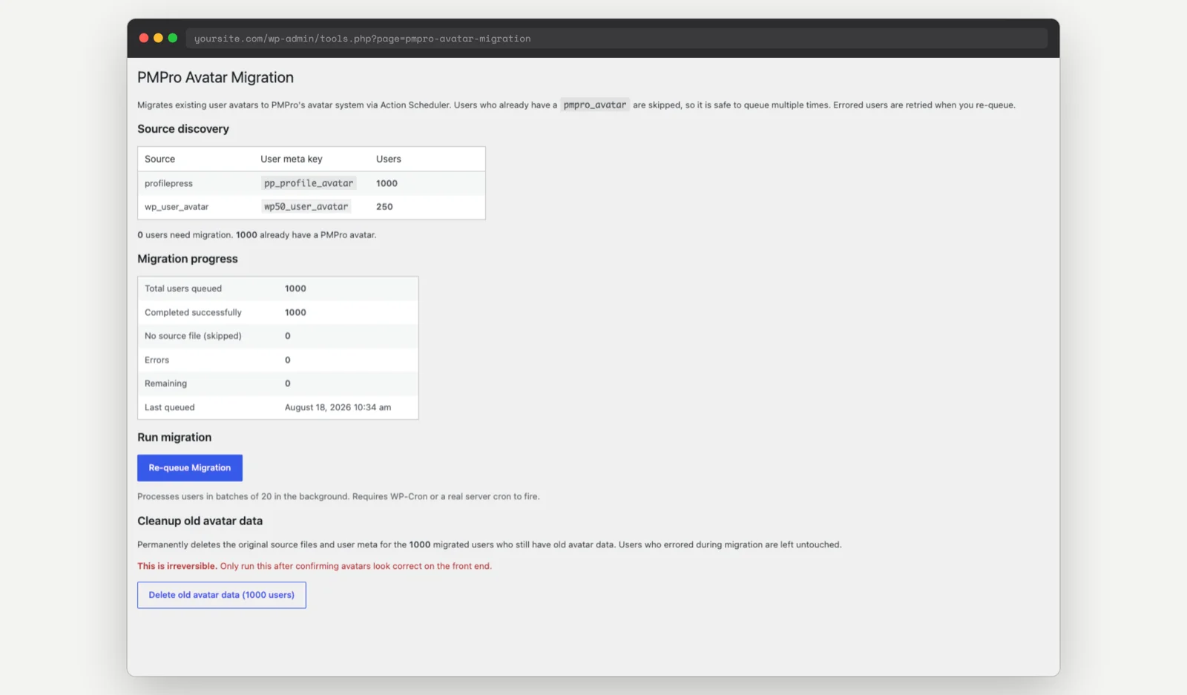Click the Errors value 0
The height and width of the screenshot is (695, 1187).
click(x=288, y=360)
